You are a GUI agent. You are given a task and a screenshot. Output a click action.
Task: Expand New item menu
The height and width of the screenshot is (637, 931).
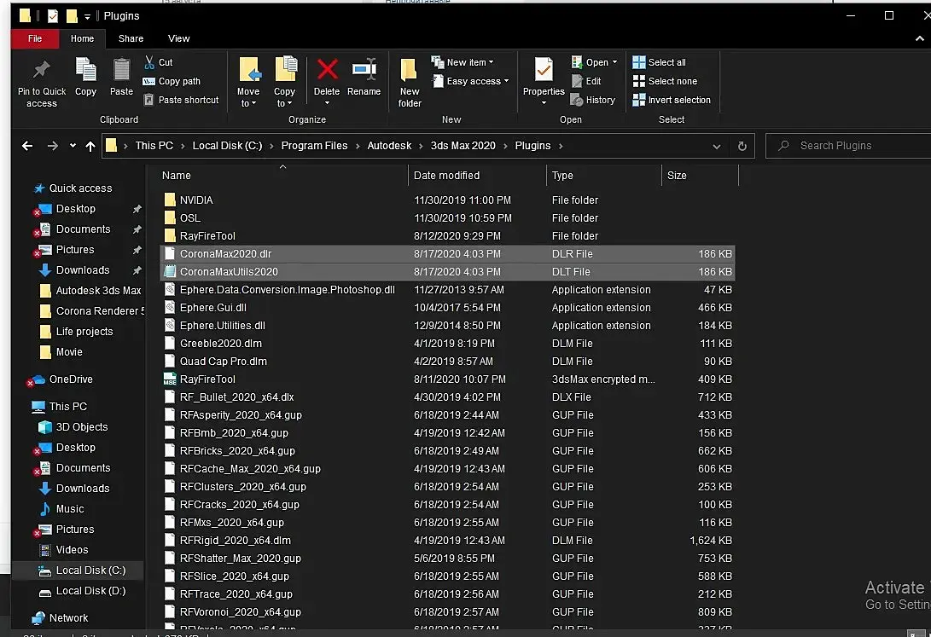[x=463, y=62]
